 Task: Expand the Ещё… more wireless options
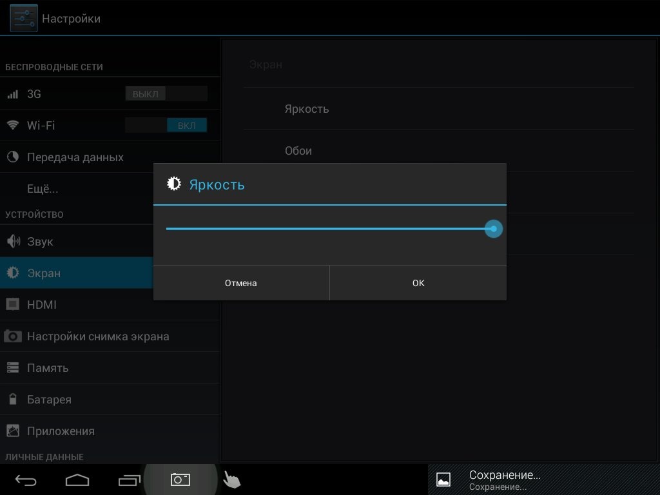click(43, 189)
